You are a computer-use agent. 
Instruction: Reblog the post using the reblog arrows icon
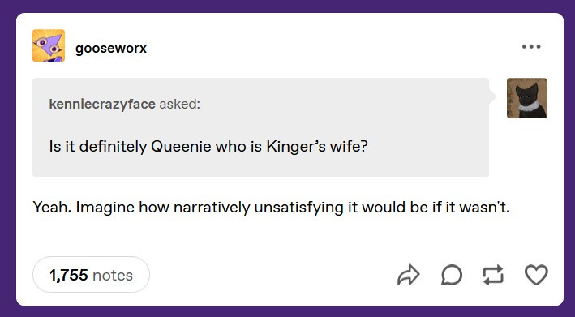click(493, 275)
